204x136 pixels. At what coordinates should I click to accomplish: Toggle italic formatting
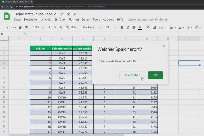[x=128, y=27]
